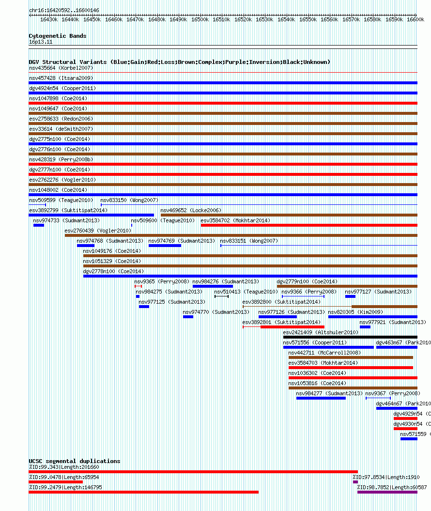Click nsv1049176 (Coe2014) label
Viewport: 431px width, 511px height.
[112, 251]
